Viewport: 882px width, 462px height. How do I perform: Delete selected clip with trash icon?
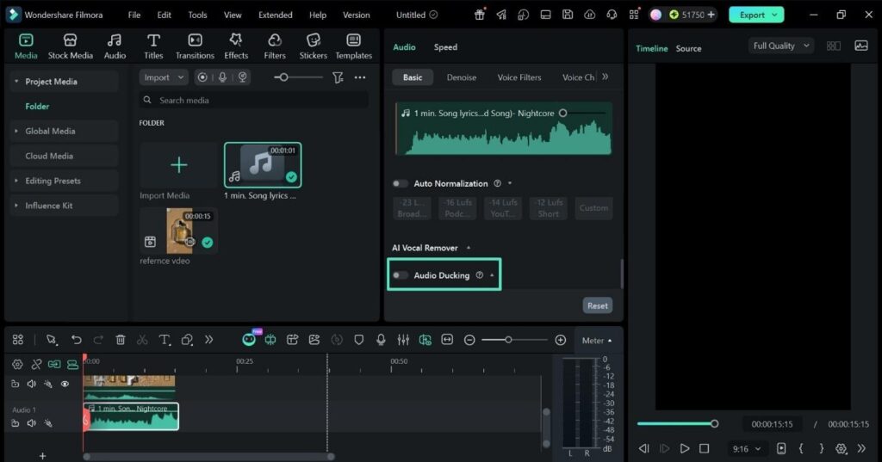pos(121,340)
